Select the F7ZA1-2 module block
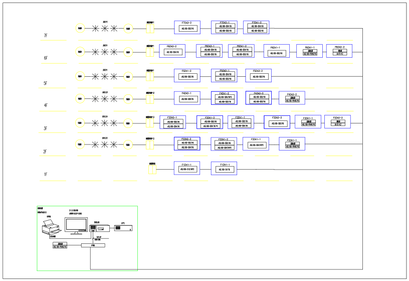 point(257,28)
